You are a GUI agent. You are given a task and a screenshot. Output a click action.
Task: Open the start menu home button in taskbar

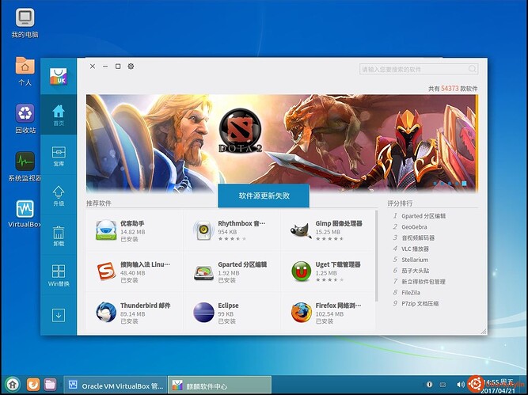[13, 384]
